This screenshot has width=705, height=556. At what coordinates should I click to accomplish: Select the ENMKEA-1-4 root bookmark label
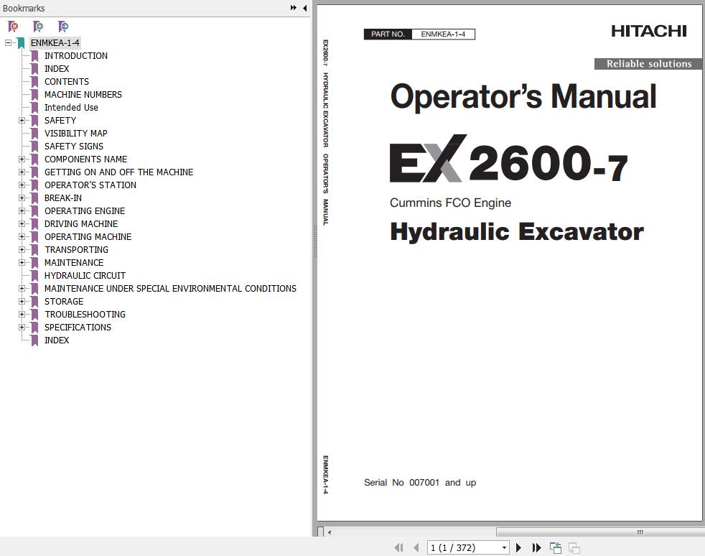[x=55, y=42]
